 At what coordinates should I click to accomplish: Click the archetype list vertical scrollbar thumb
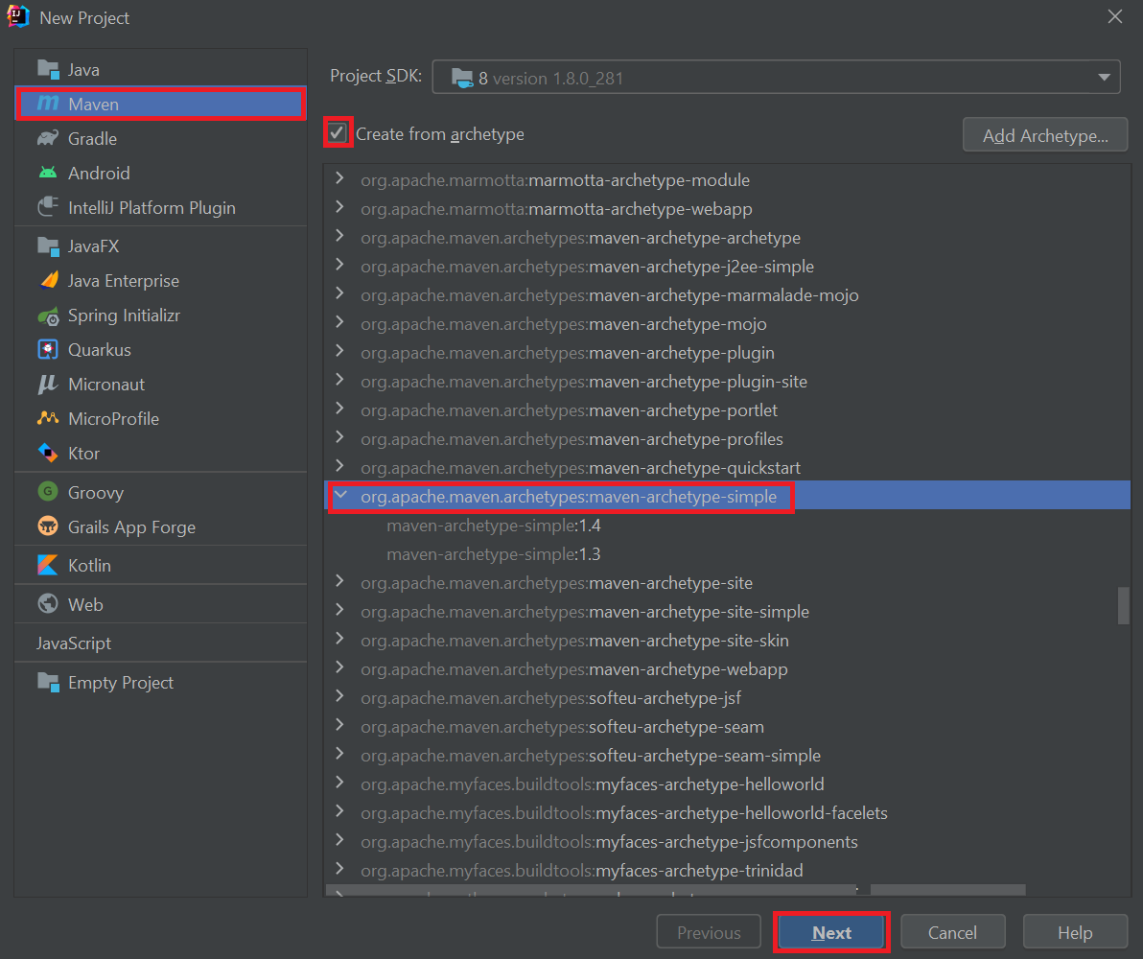coord(1123,605)
